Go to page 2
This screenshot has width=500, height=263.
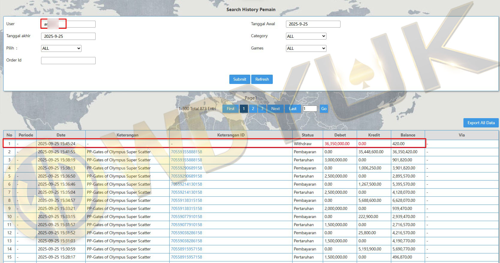[253, 109]
